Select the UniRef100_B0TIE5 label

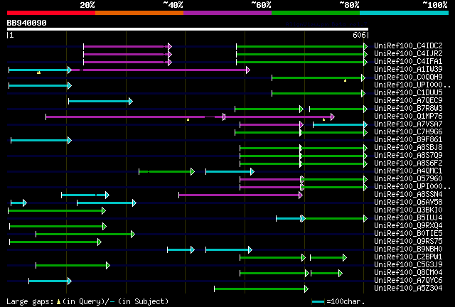click(408, 234)
